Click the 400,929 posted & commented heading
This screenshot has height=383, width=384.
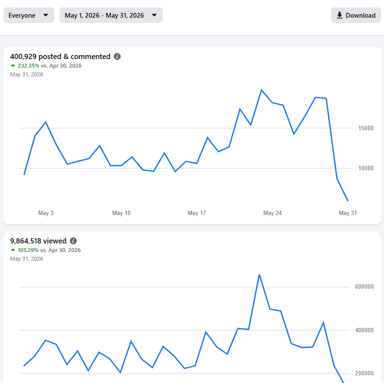click(60, 56)
